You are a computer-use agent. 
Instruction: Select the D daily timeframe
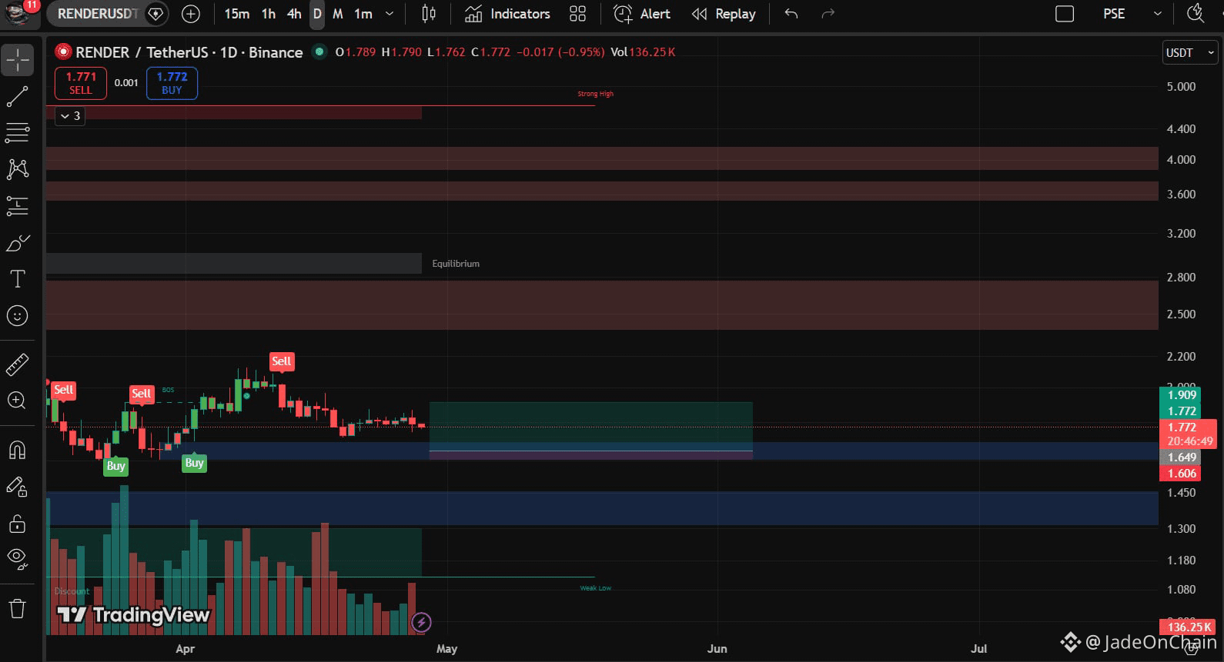[317, 14]
